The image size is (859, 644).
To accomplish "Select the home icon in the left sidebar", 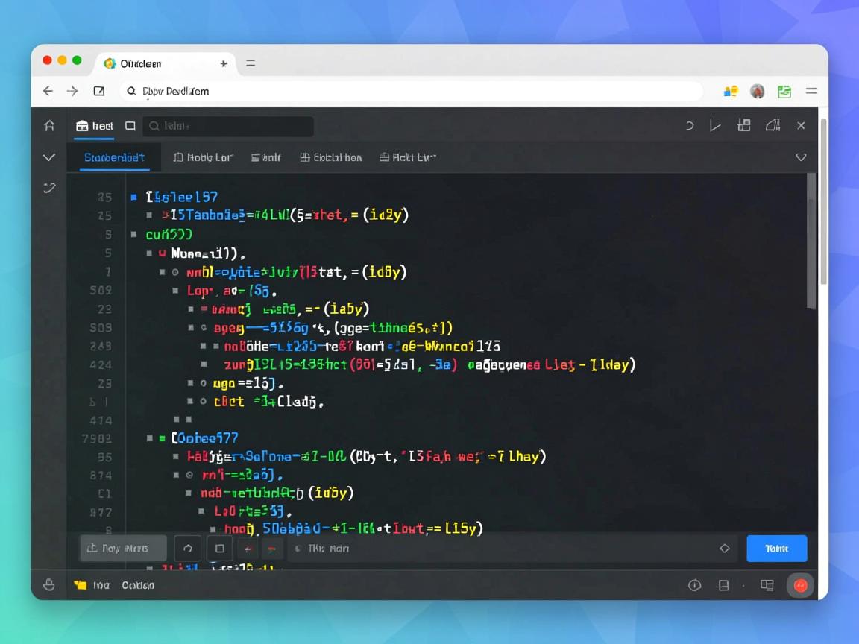I will point(48,125).
